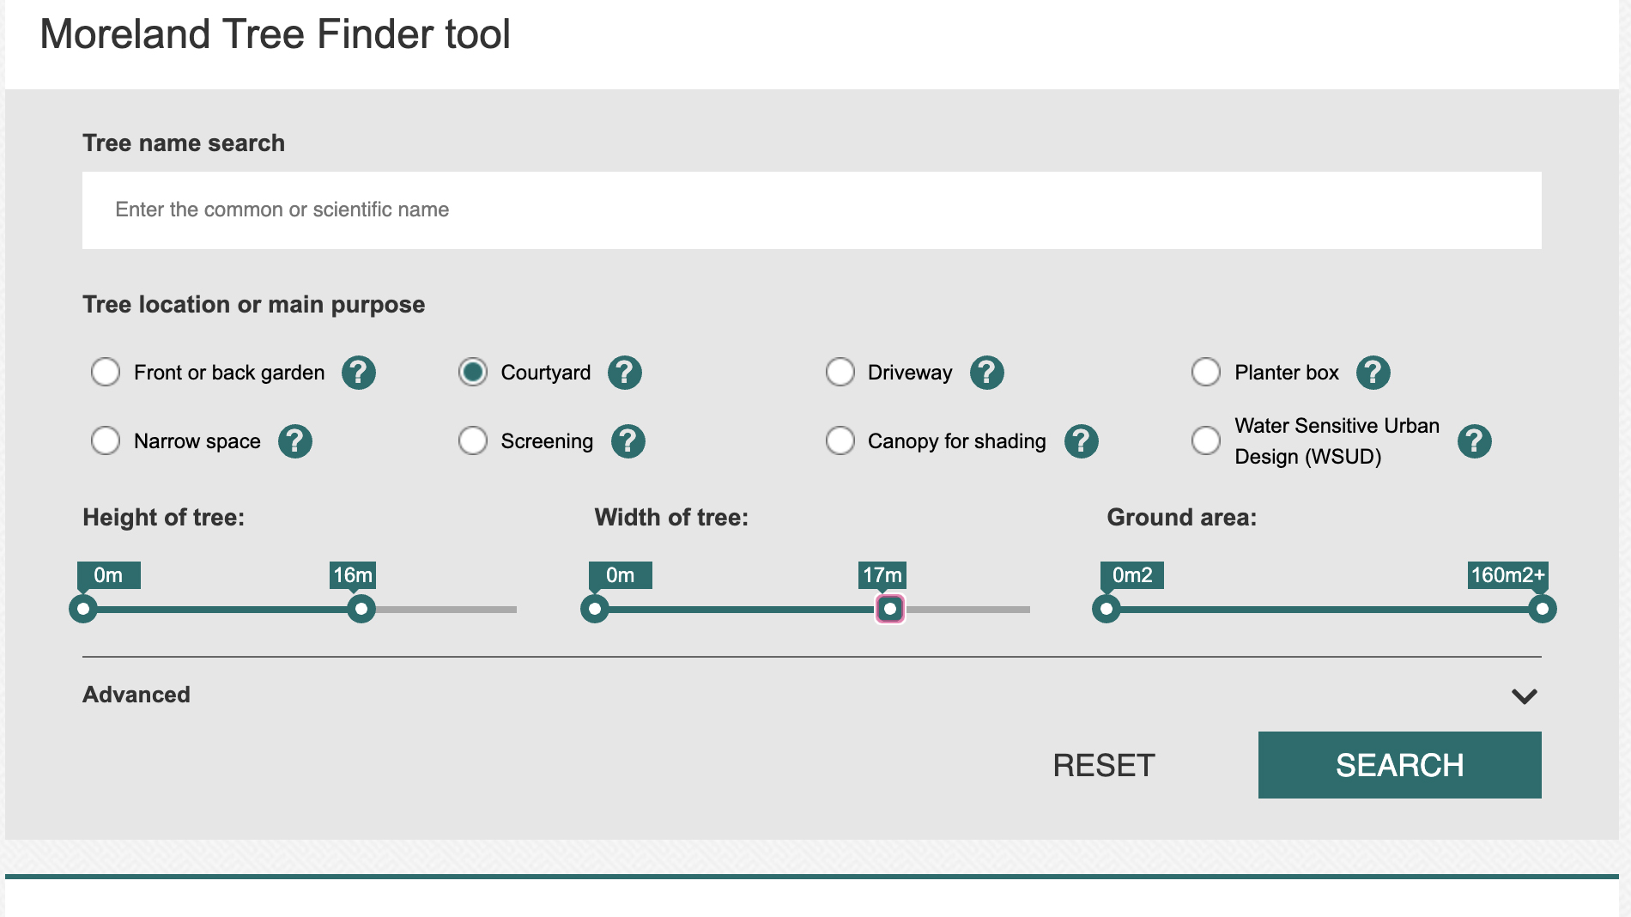Image resolution: width=1631 pixels, height=917 pixels.
Task: Show Driveway help tooltip icon
Action: [987, 373]
